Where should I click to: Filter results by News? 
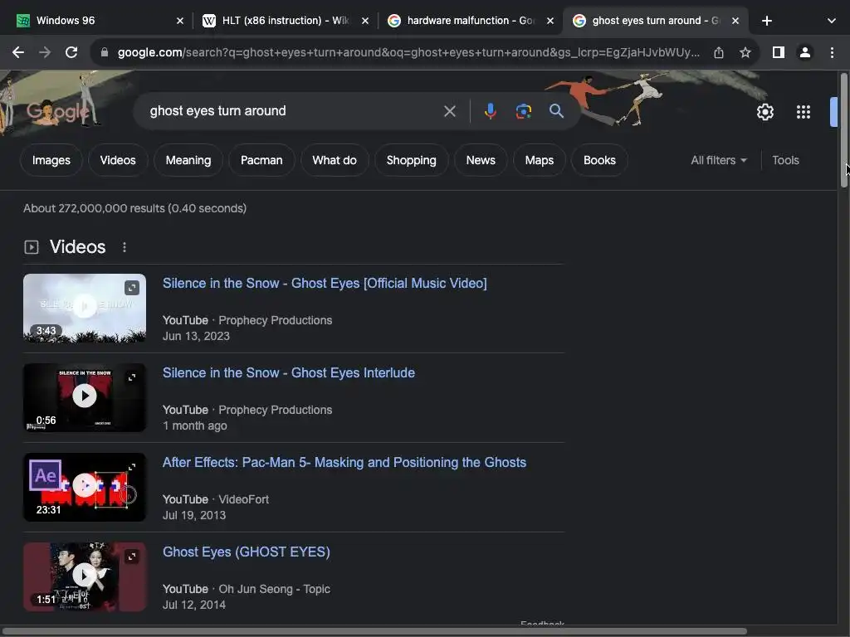click(x=481, y=160)
